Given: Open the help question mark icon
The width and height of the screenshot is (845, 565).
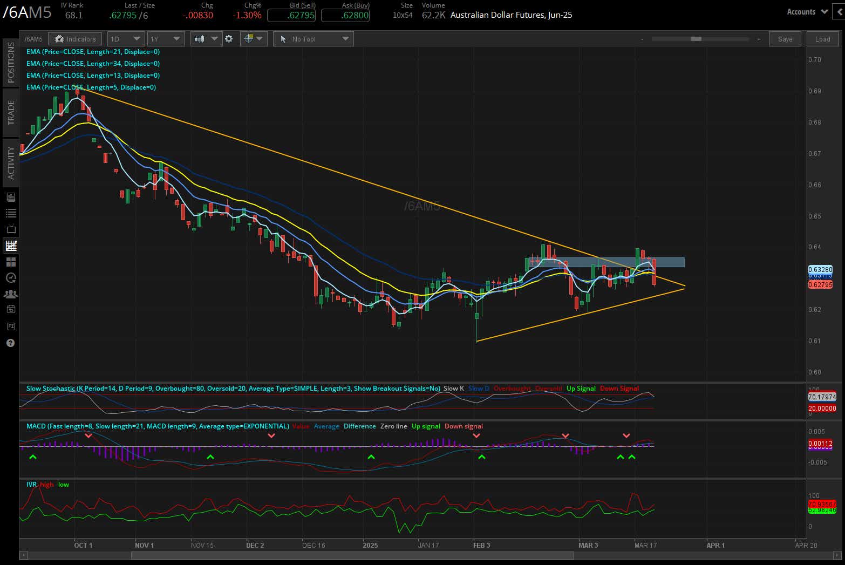Looking at the screenshot, I should 10,343.
